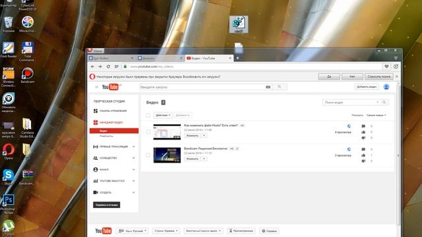
Task: Click upload video button in header
Action: [367, 87]
